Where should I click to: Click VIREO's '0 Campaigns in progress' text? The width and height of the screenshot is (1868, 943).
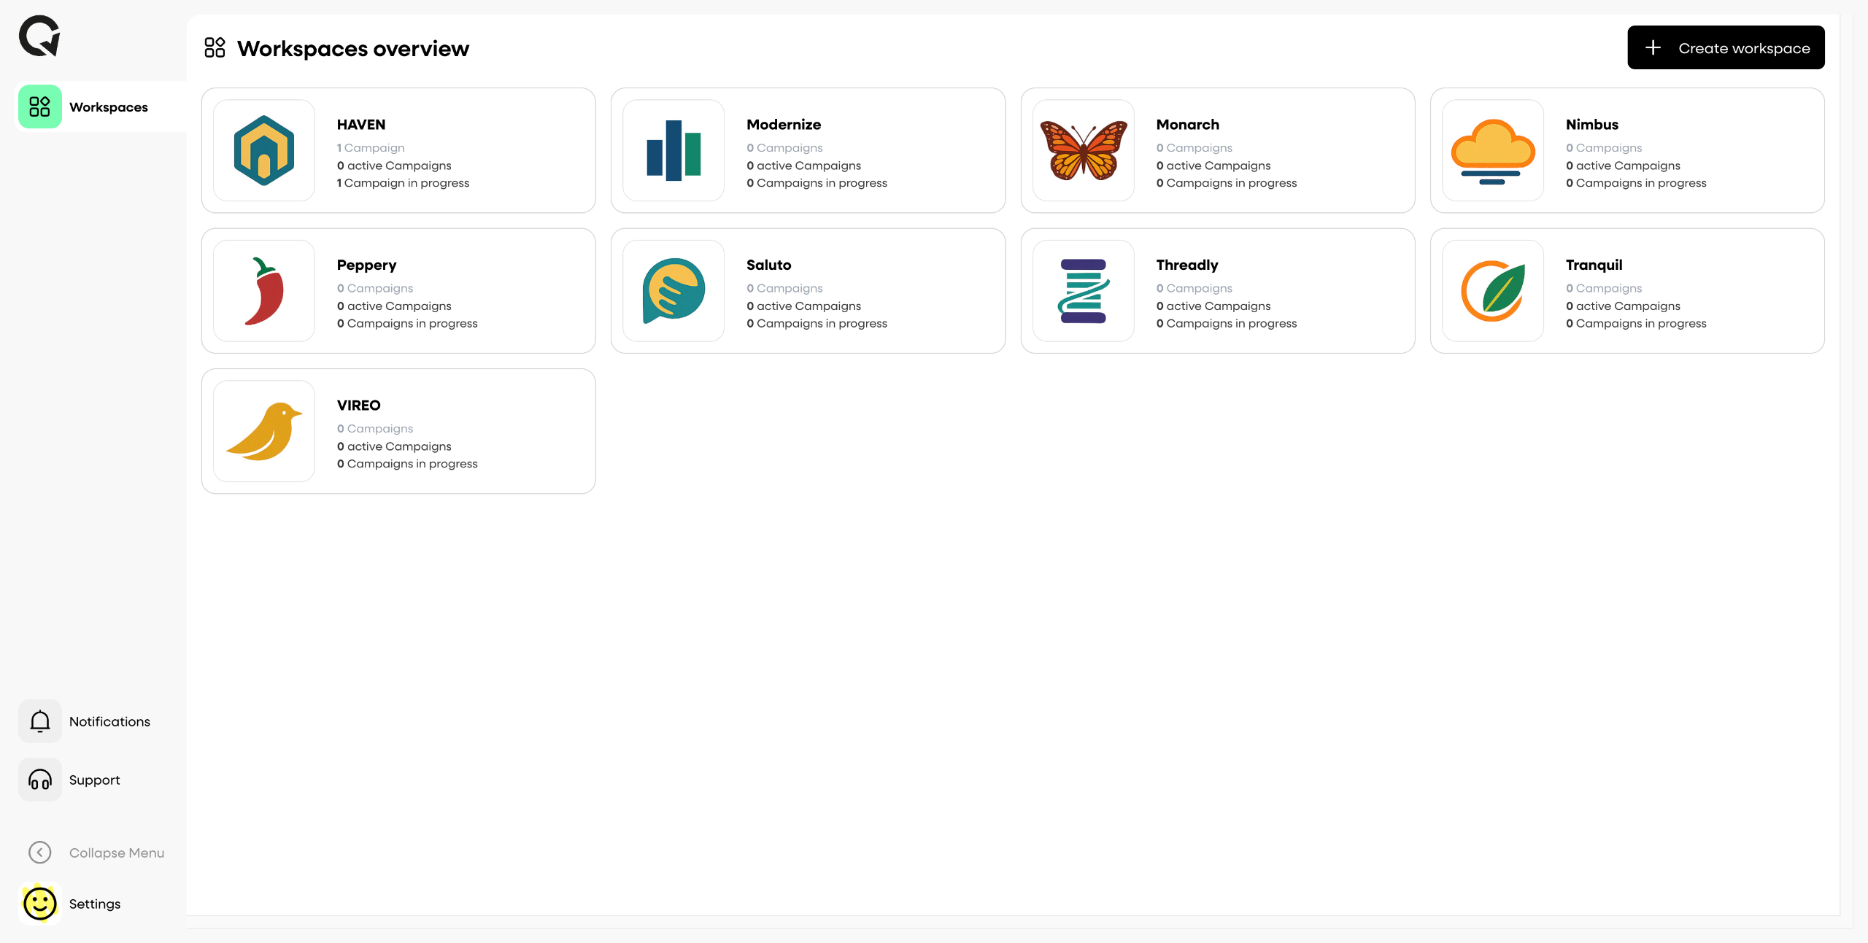[407, 464]
